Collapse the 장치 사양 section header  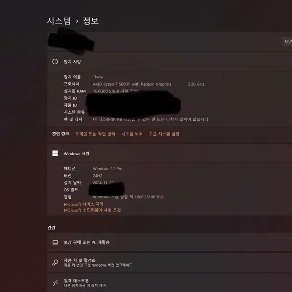[x=170, y=62]
